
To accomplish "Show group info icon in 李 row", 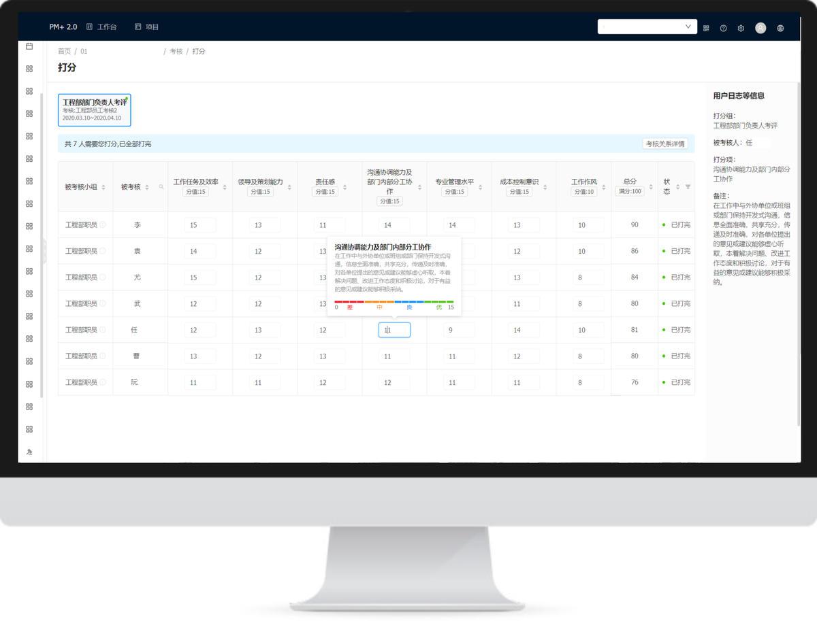I will (x=103, y=224).
